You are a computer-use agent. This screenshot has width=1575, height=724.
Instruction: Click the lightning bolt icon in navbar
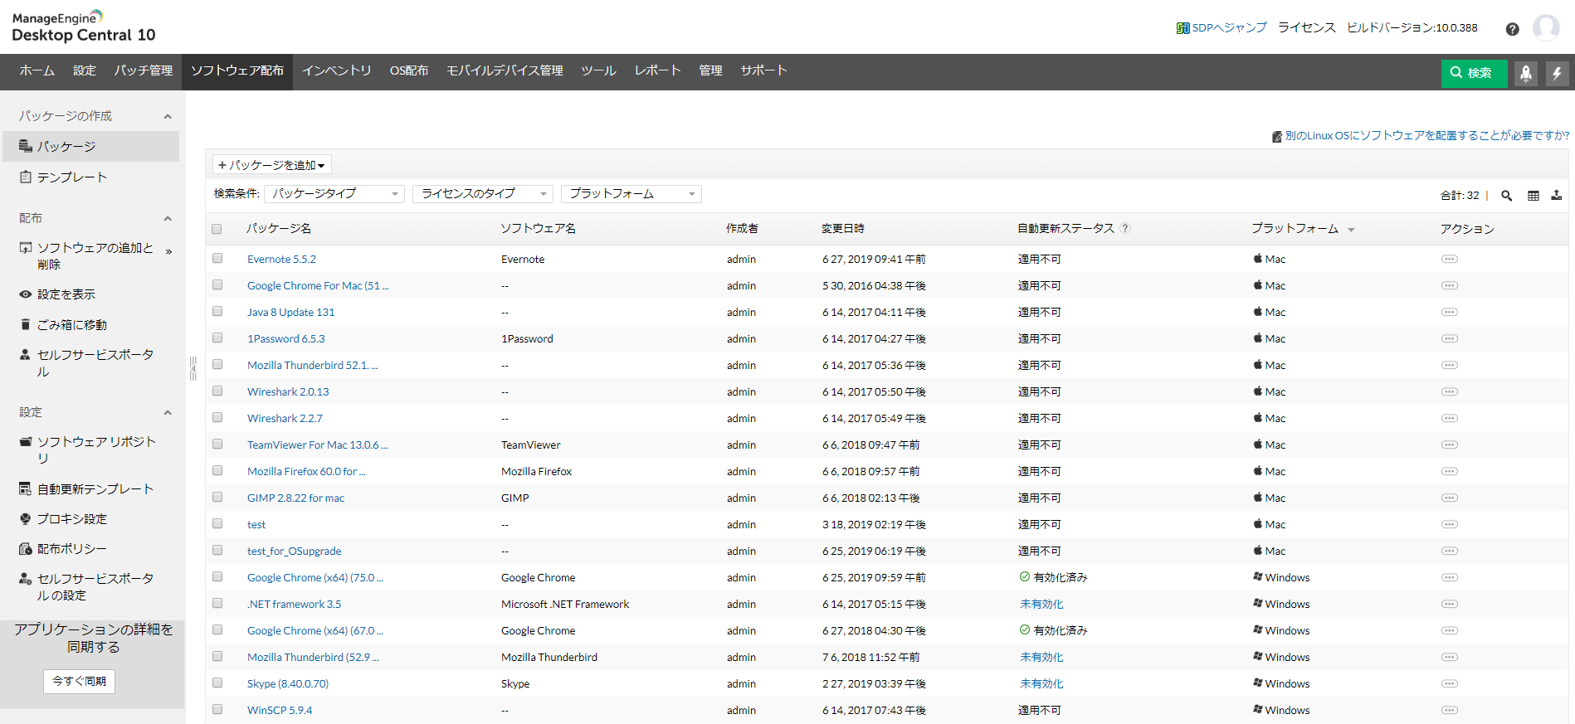click(1557, 73)
